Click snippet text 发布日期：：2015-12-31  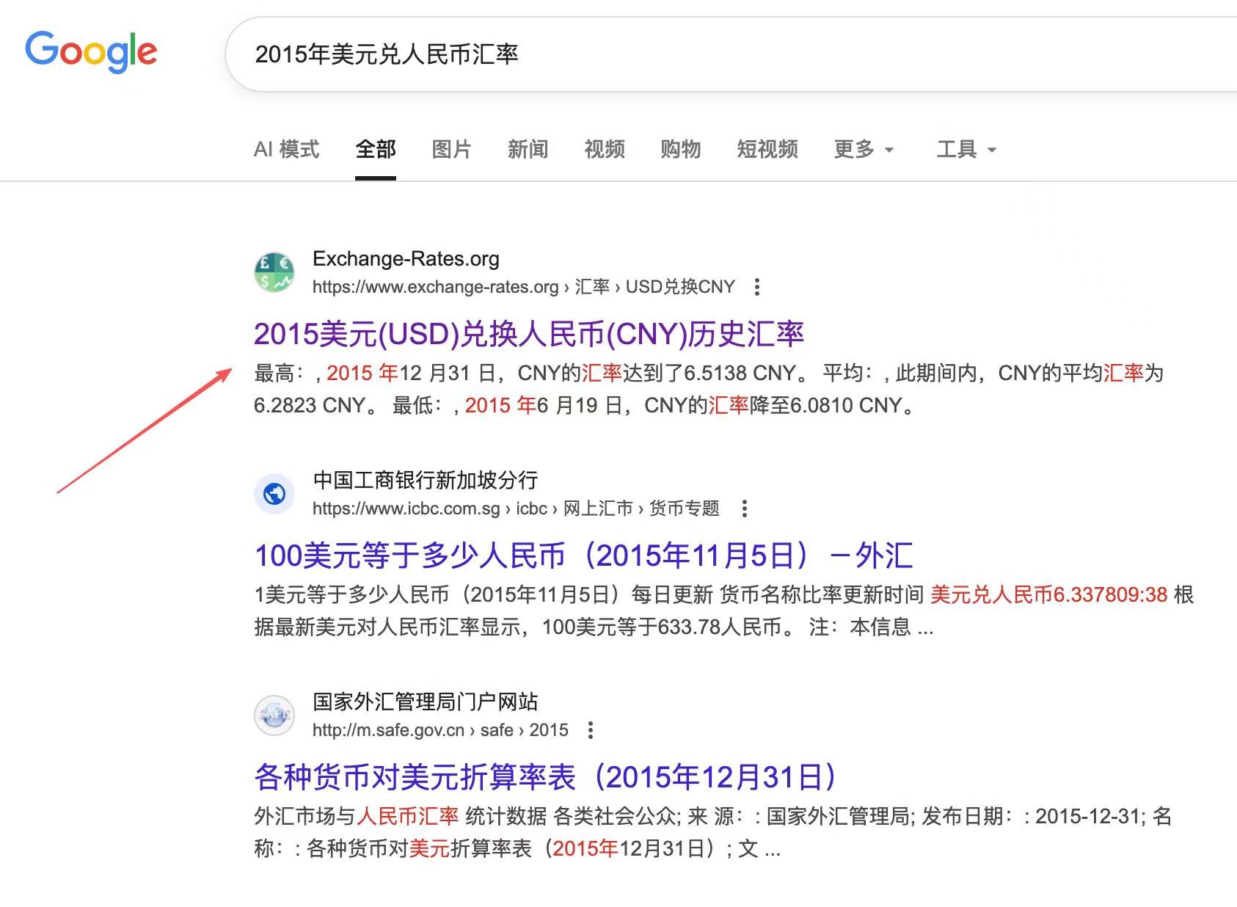click(1032, 816)
